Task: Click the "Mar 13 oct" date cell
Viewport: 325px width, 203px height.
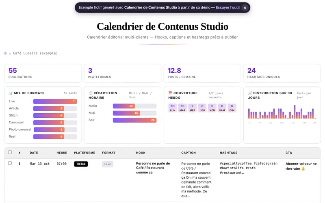Action: click(x=39, y=164)
